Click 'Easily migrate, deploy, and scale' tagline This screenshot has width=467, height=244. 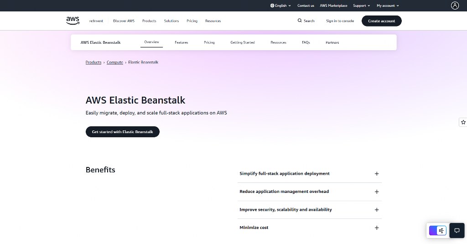(156, 113)
